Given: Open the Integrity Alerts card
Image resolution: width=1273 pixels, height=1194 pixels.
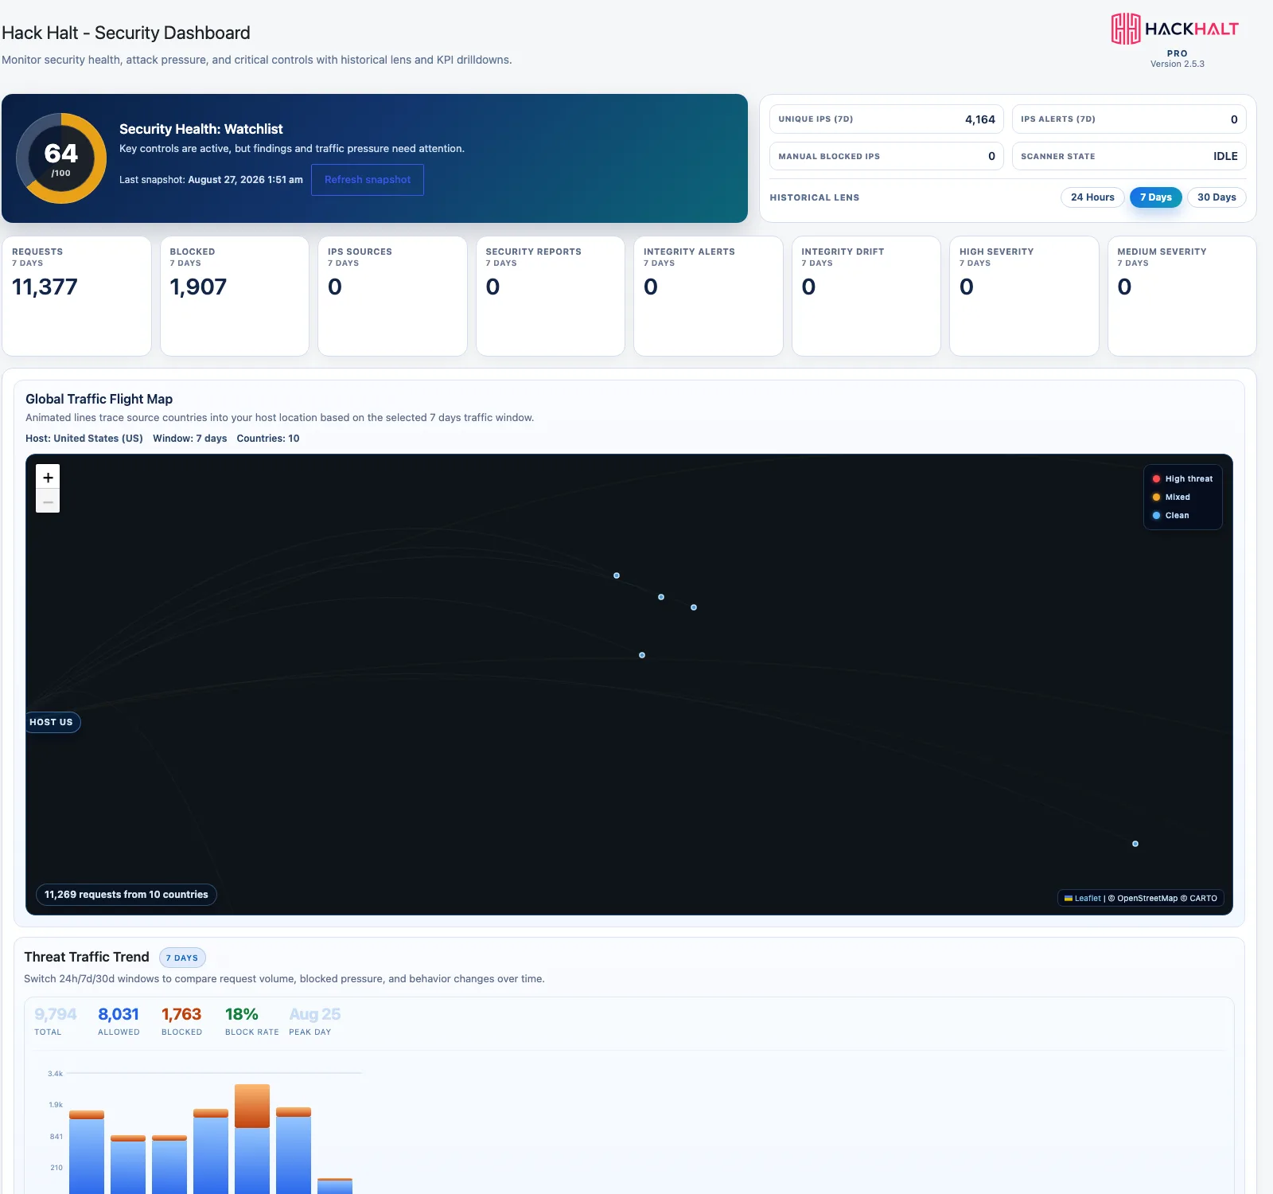Looking at the screenshot, I should tap(708, 296).
